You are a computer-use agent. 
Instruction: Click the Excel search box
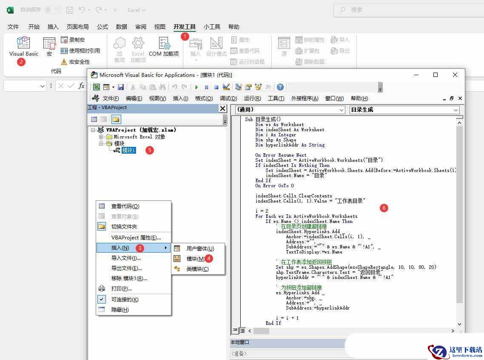tap(409, 10)
